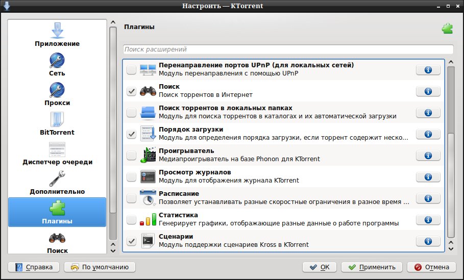Focus the Поиск расширений search field
Screen dimensions: 464x280
pos(288,49)
